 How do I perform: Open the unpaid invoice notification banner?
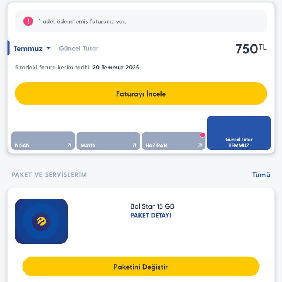(x=141, y=21)
